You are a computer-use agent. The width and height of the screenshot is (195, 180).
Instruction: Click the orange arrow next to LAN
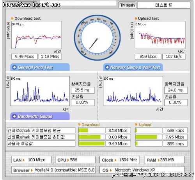tap(23, 160)
